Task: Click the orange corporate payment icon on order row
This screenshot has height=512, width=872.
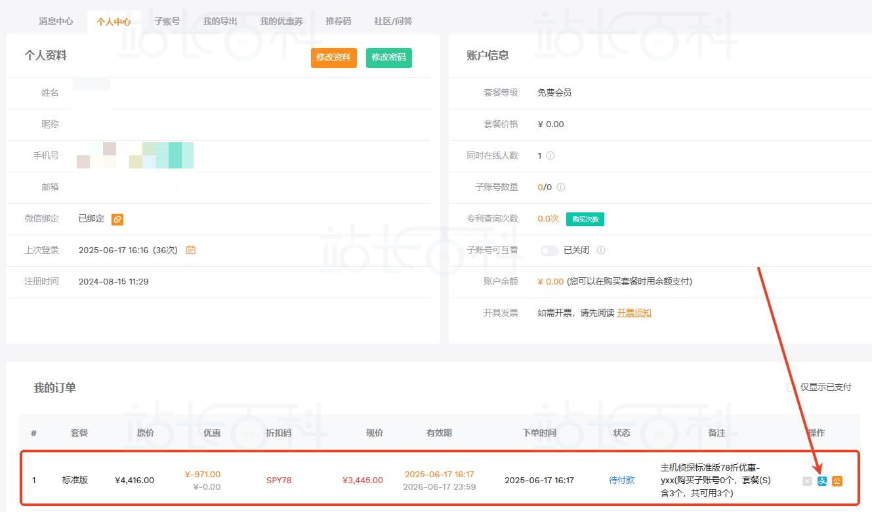Action: [837, 481]
